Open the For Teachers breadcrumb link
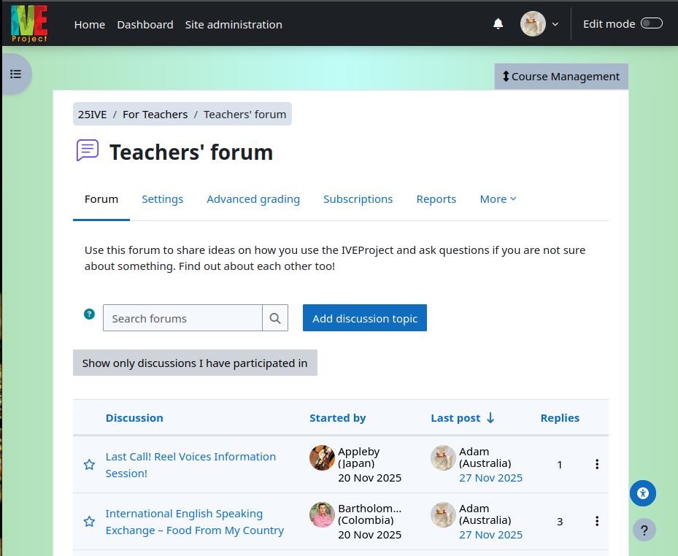The image size is (678, 556). pos(155,114)
